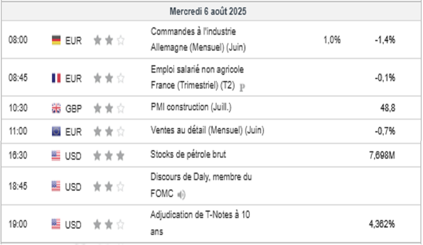Click the French flag icon
423x245 pixels.
[56, 78]
